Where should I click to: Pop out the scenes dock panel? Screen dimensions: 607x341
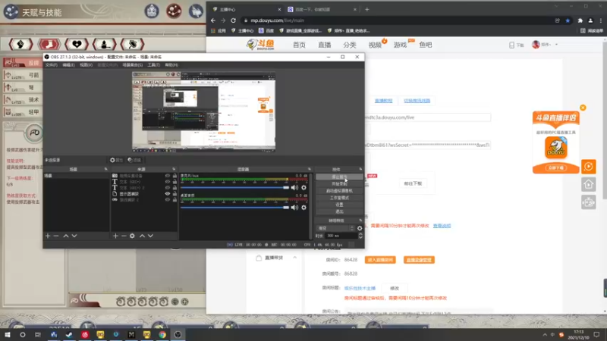pyautogui.click(x=105, y=169)
